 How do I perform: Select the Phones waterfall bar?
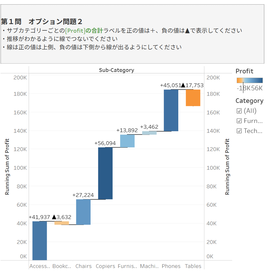(x=171, y=110)
